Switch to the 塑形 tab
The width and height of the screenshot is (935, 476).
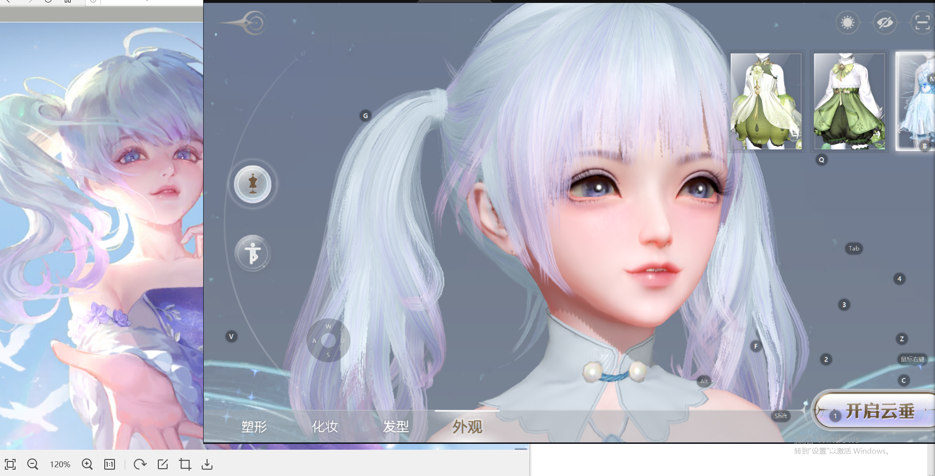click(254, 427)
